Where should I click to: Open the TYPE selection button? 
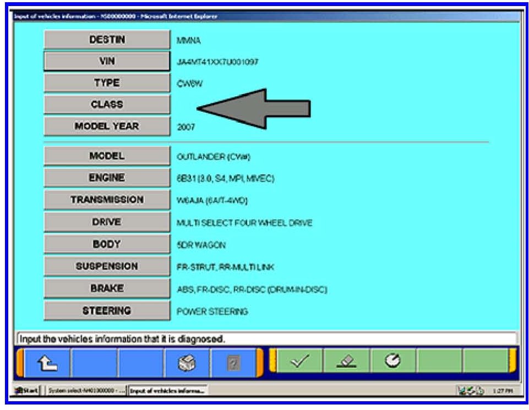pyautogui.click(x=107, y=83)
